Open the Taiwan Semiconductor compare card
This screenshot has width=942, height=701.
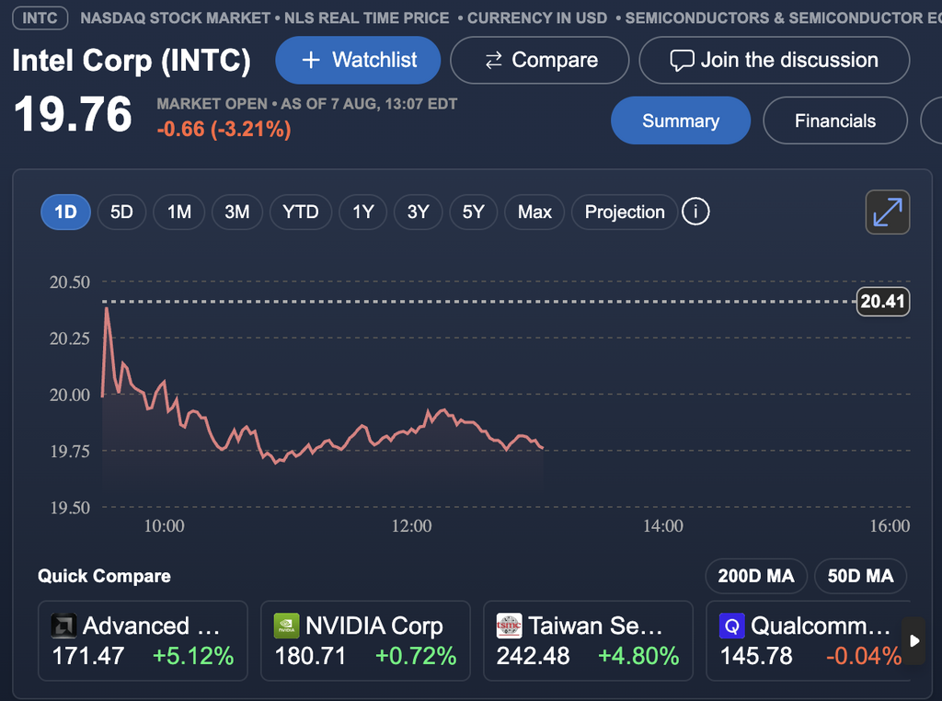(588, 640)
